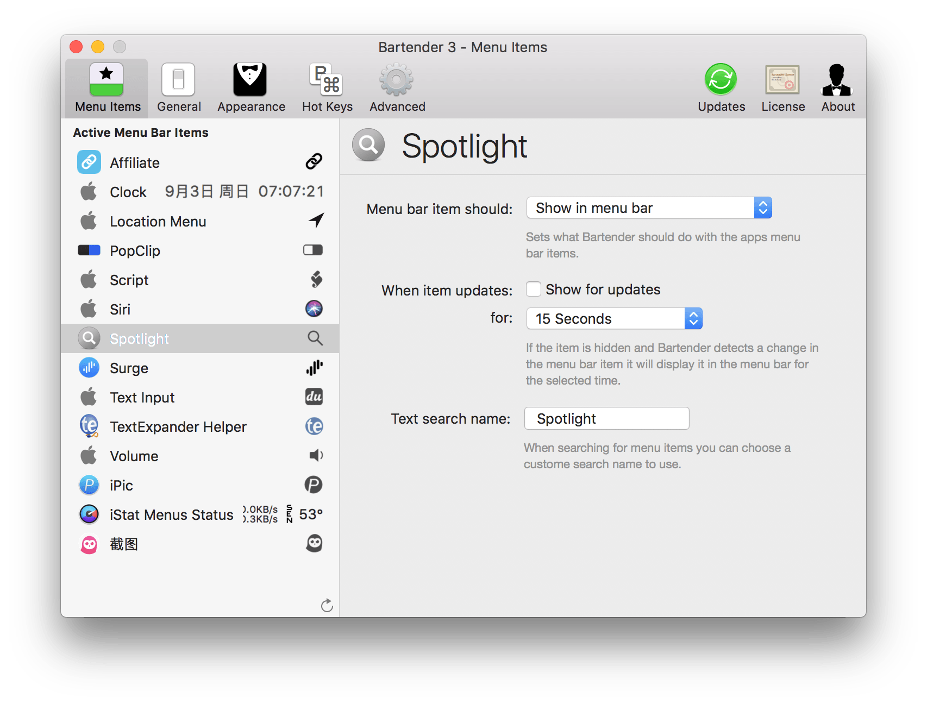Click the iPic menu bar P icon
The image size is (927, 704).
(x=314, y=485)
